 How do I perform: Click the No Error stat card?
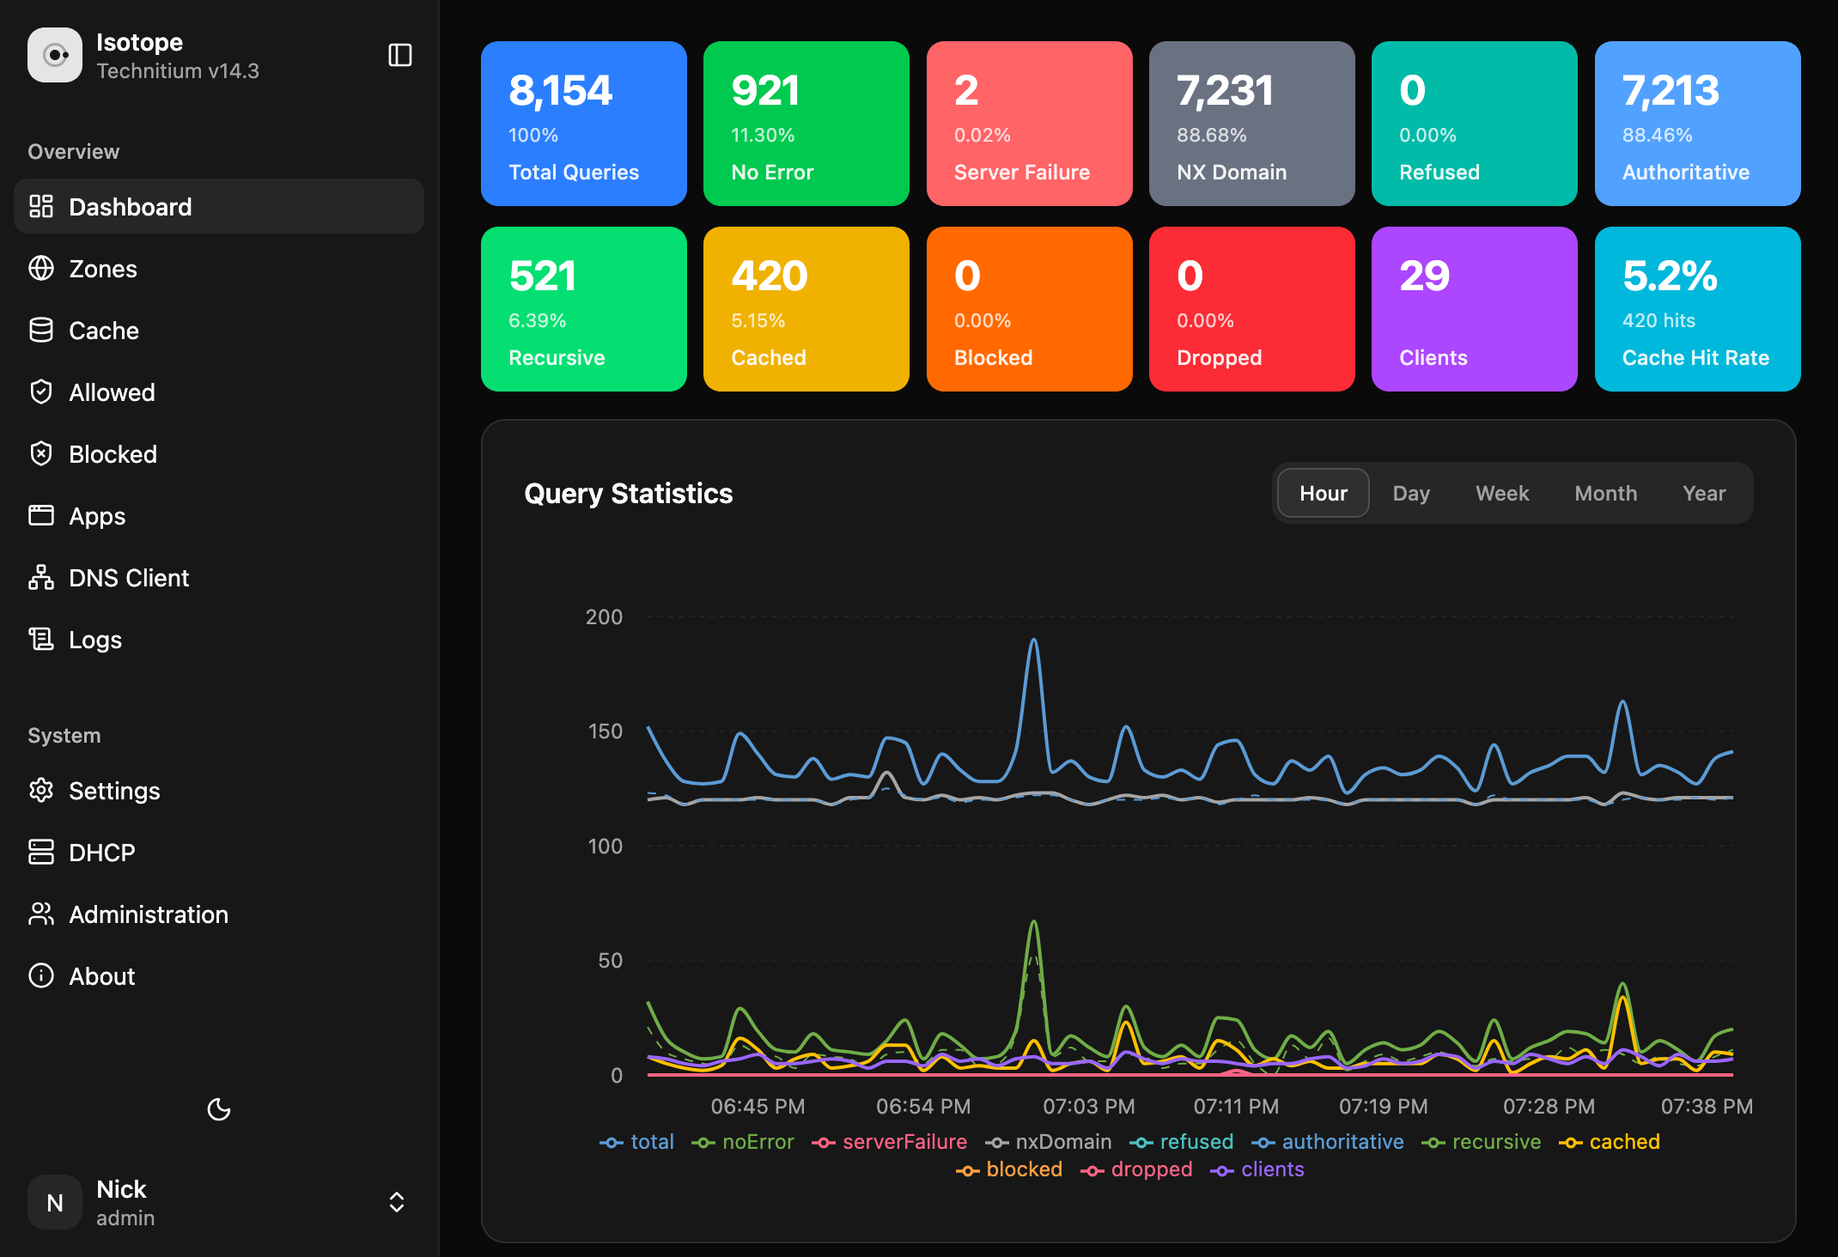pyautogui.click(x=806, y=124)
